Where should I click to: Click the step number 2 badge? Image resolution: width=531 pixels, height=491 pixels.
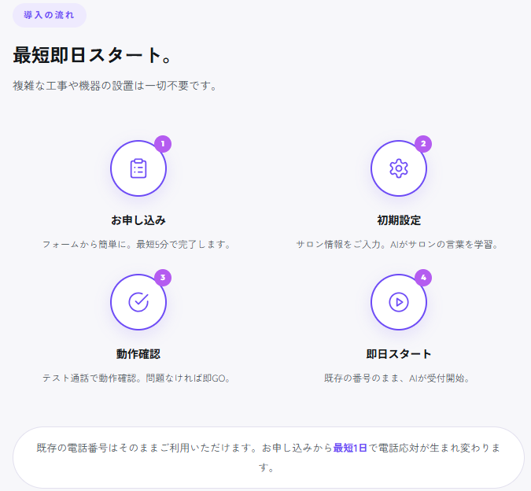[423, 144]
